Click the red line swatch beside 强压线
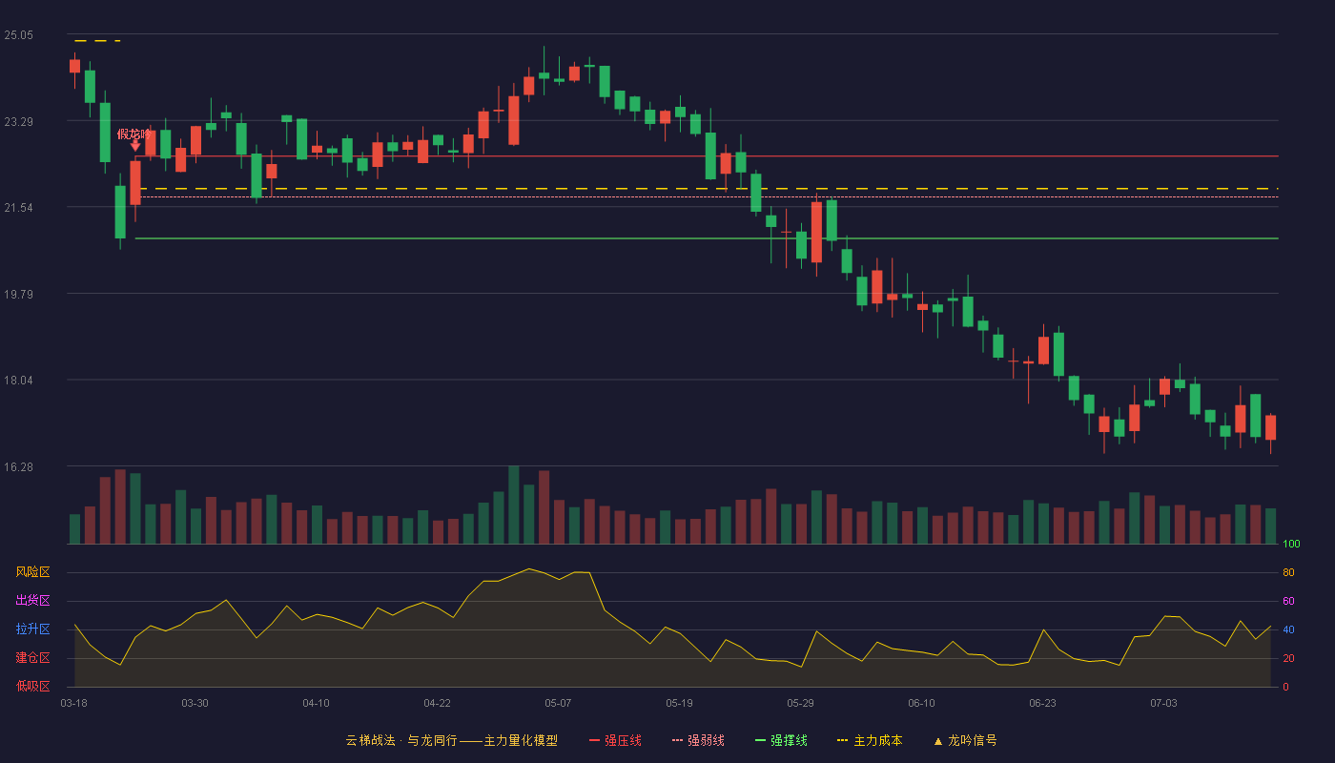 (x=594, y=740)
